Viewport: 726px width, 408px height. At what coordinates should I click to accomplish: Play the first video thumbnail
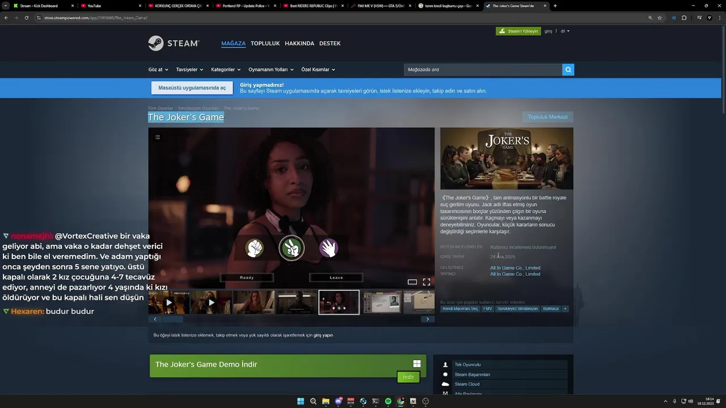tap(168, 302)
